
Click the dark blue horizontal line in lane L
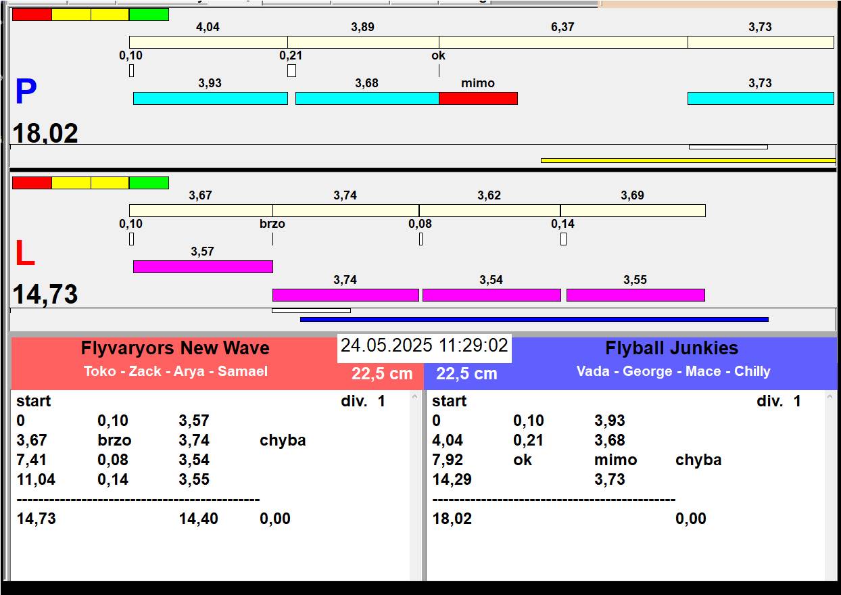[534, 319]
